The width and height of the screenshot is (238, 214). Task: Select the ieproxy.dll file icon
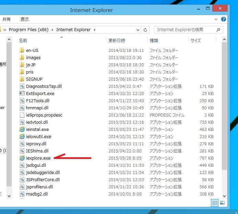pos(22,144)
